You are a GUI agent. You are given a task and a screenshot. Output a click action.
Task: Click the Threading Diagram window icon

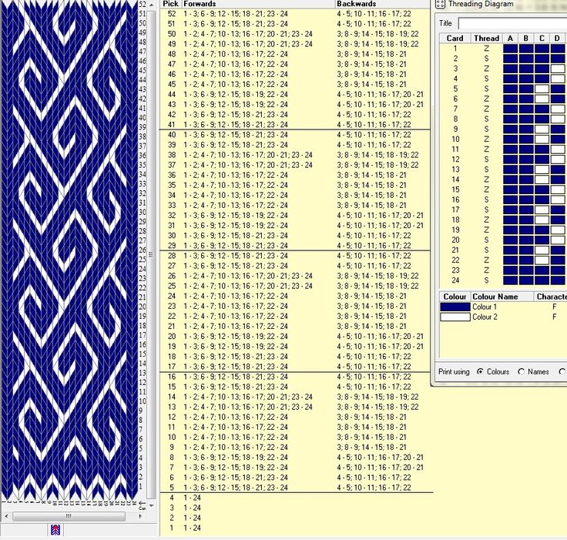click(x=440, y=5)
